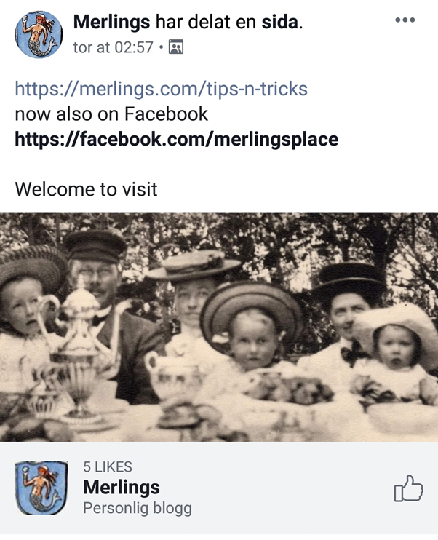
Task: Click the "Welcome to visit" text
Action: (x=86, y=189)
